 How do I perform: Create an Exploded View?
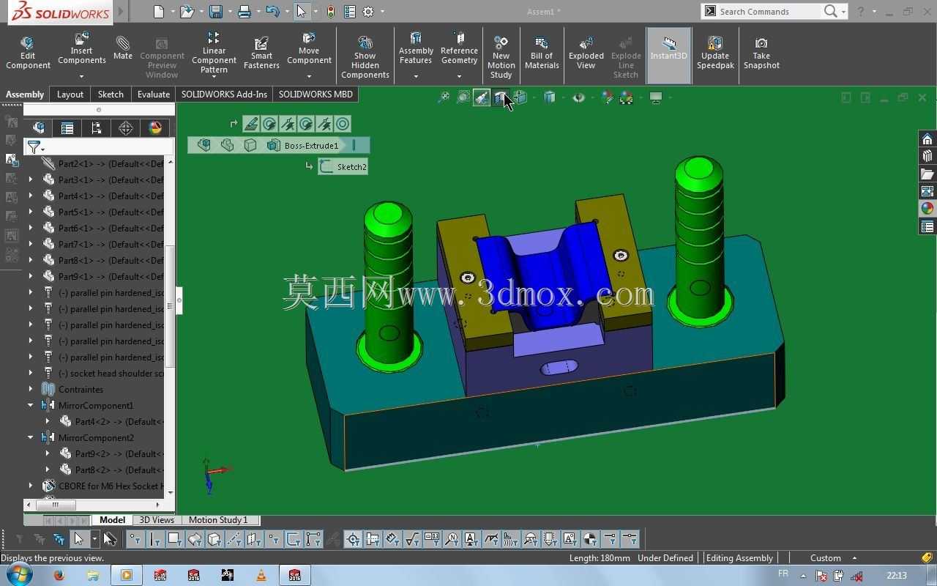pos(586,53)
